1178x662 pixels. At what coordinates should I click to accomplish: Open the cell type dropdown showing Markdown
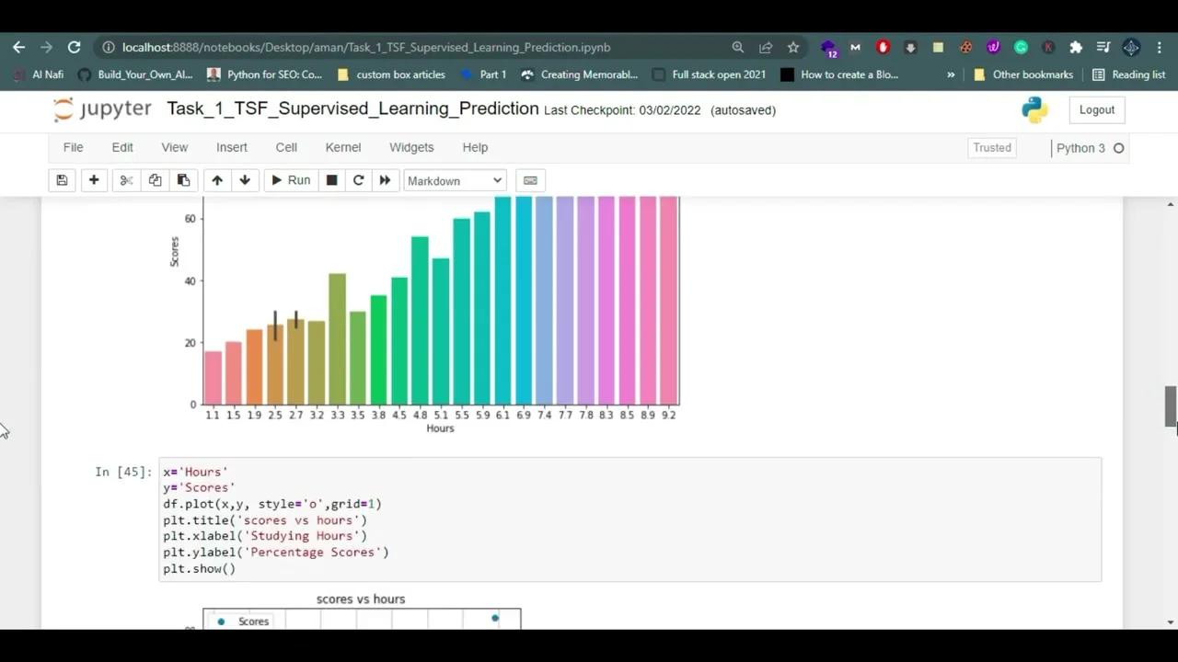(454, 180)
